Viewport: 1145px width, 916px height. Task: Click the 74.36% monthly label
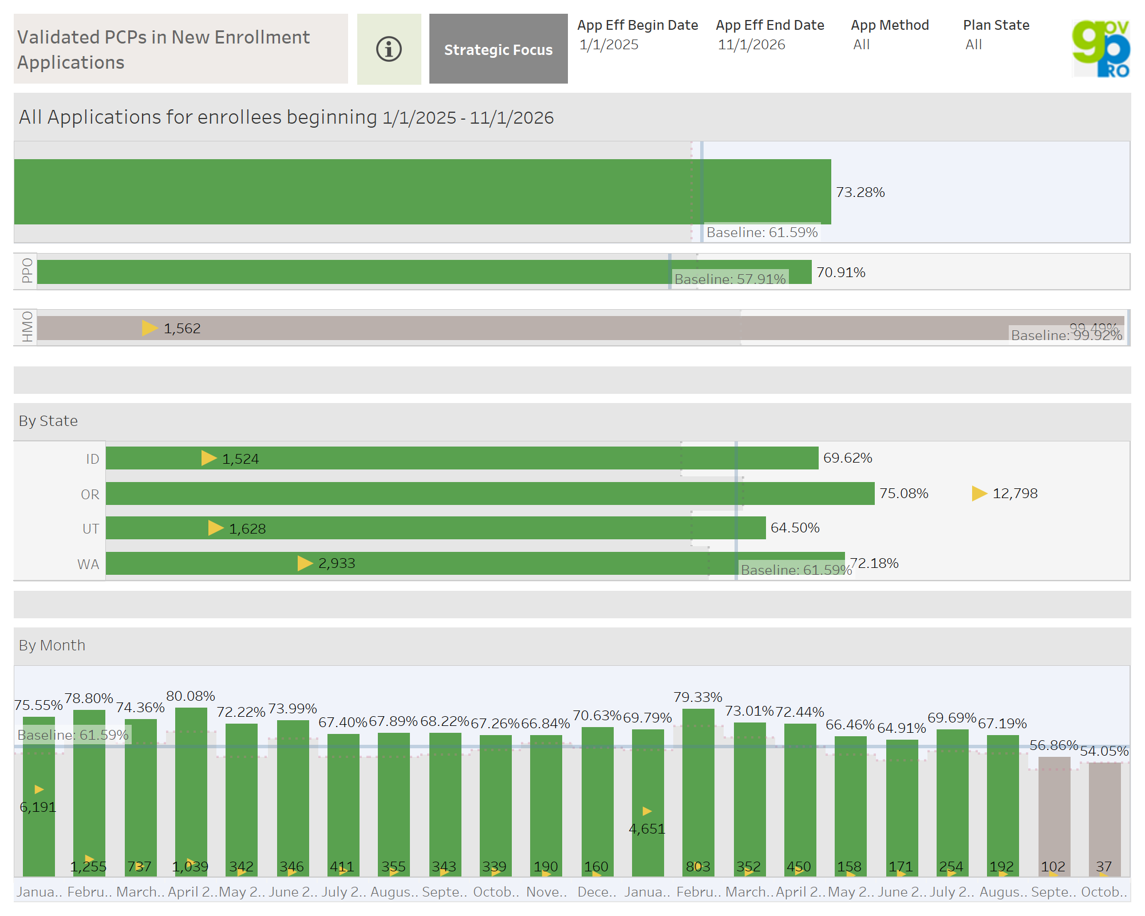(x=140, y=708)
